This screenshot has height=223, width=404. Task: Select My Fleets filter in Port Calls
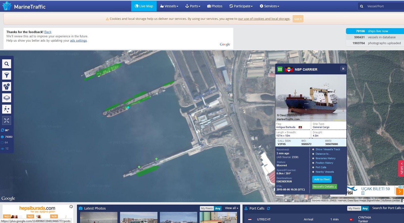coord(355,208)
